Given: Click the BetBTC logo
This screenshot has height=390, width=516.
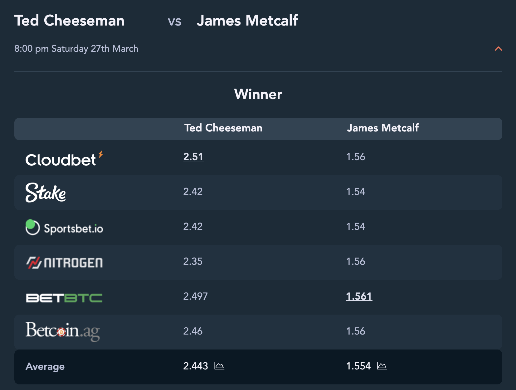Looking at the screenshot, I should [64, 298].
